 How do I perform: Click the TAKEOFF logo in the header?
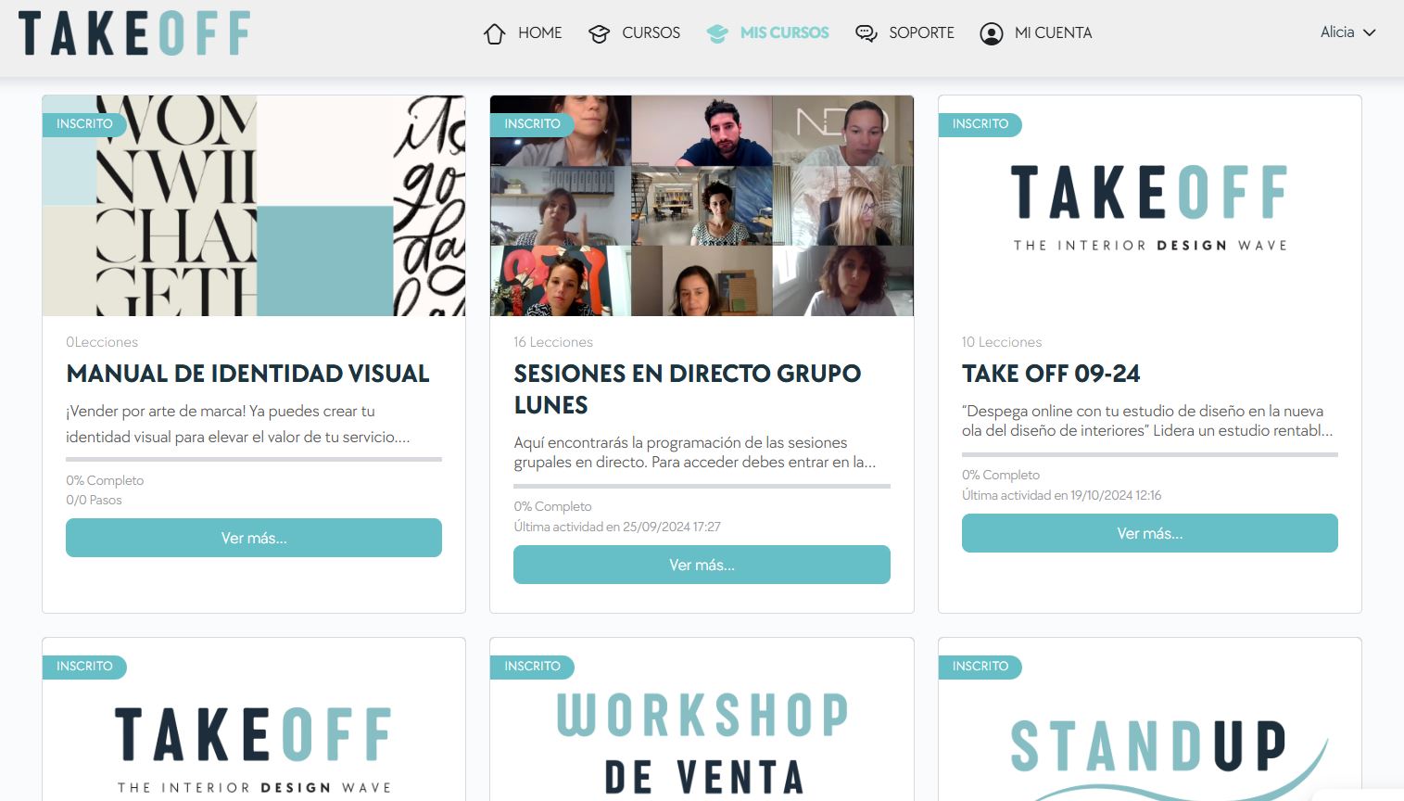pyautogui.click(x=134, y=33)
